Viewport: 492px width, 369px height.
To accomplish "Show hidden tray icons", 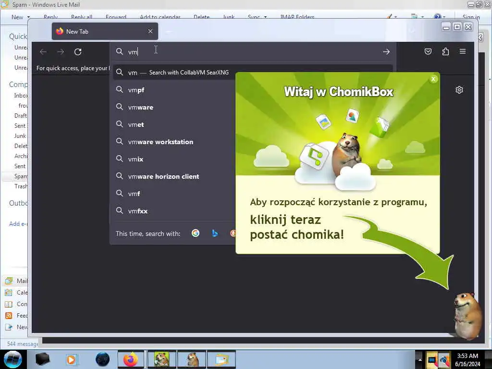I will (419, 359).
